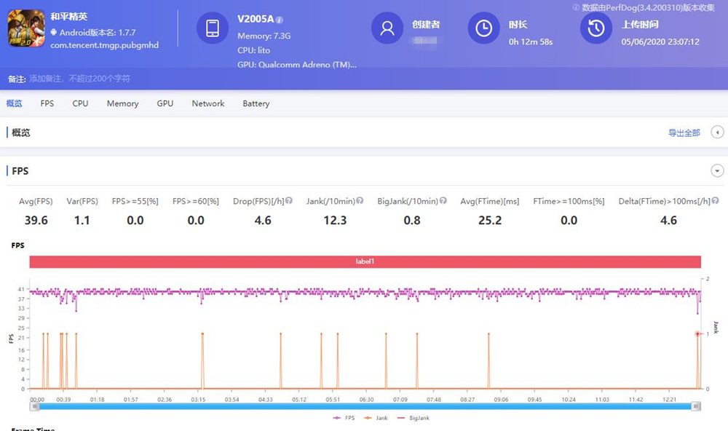Switch to the Battery tab

pos(256,103)
